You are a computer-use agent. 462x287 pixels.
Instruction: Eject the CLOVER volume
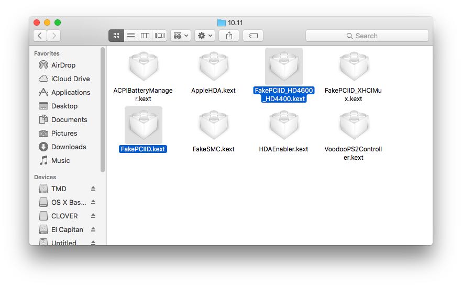[93, 216]
